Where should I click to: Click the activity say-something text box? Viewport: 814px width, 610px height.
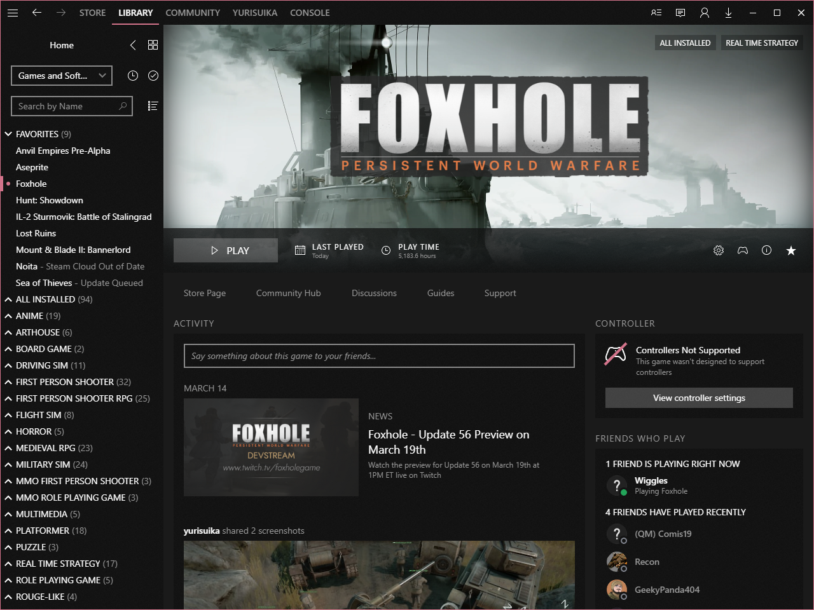point(379,356)
